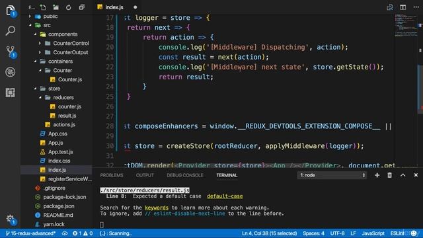This screenshot has width=423, height=238.
Task: Open the Extensions view icon
Action: click(11, 93)
